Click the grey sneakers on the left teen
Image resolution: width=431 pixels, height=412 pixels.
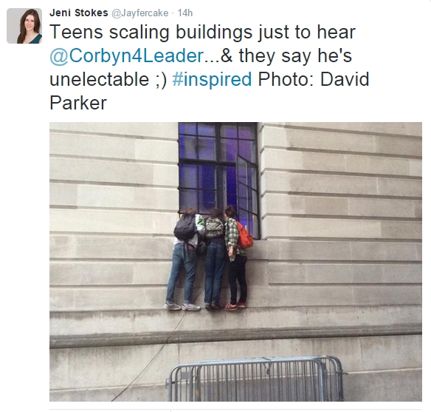coord(182,306)
